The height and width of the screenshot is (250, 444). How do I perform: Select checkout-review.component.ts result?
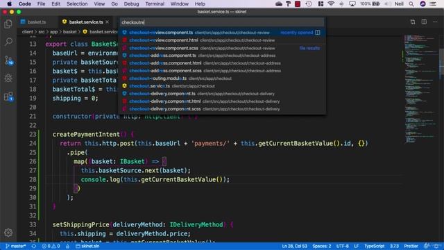click(222, 33)
